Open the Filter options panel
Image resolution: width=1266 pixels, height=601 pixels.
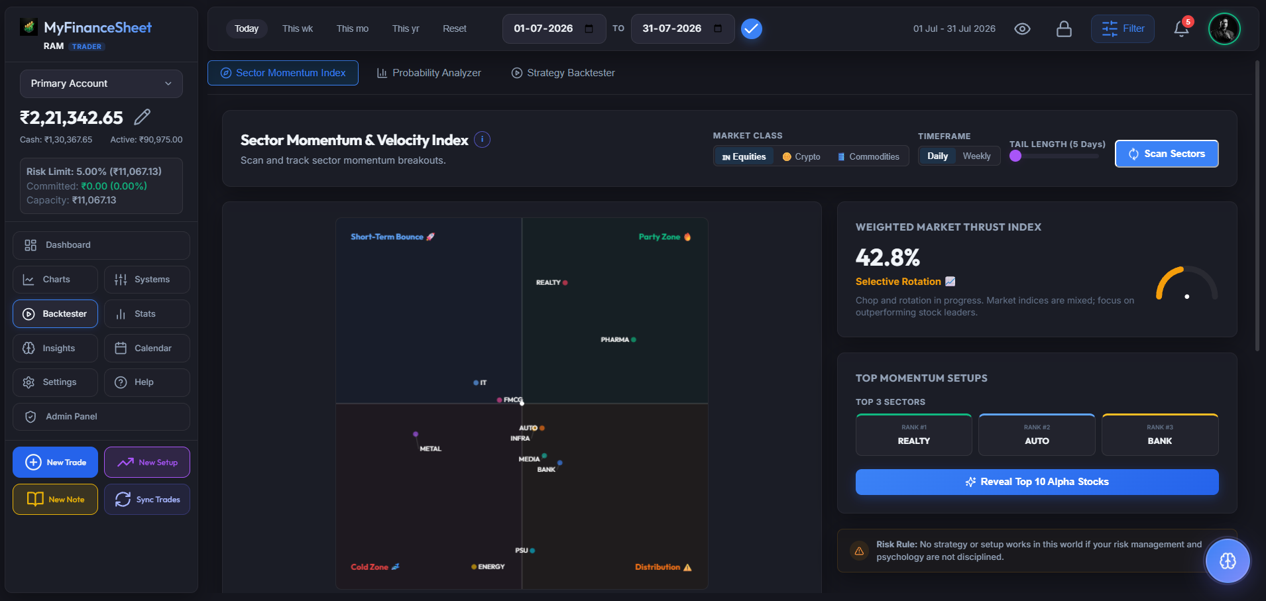click(x=1122, y=28)
